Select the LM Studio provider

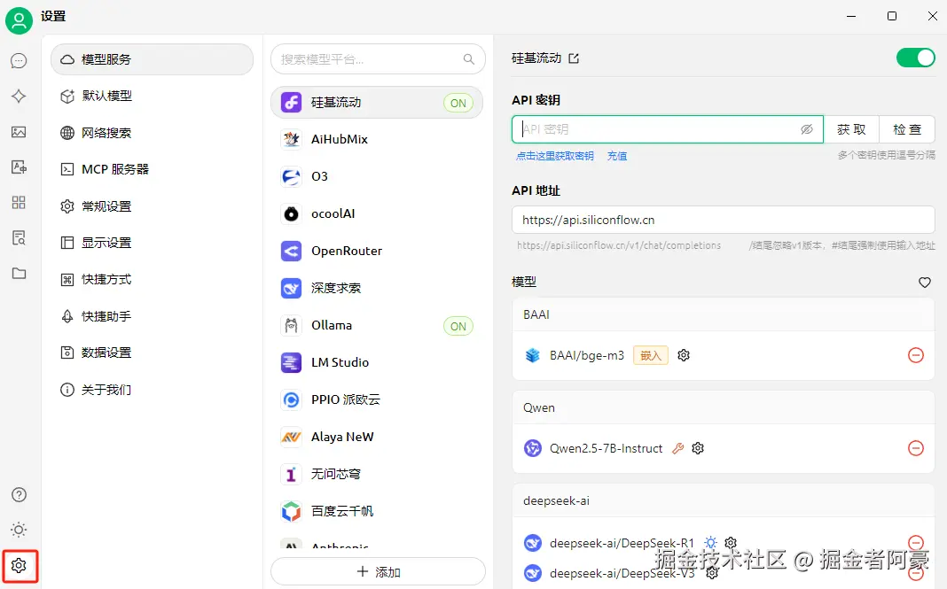[377, 362]
